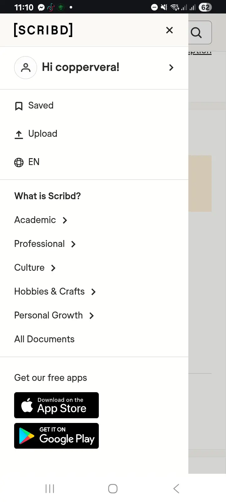Open the Personal Growth menu item
226x502 pixels.
click(49, 315)
